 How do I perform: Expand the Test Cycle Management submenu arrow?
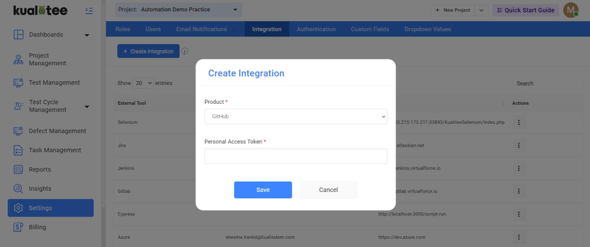pyautogui.click(x=87, y=107)
